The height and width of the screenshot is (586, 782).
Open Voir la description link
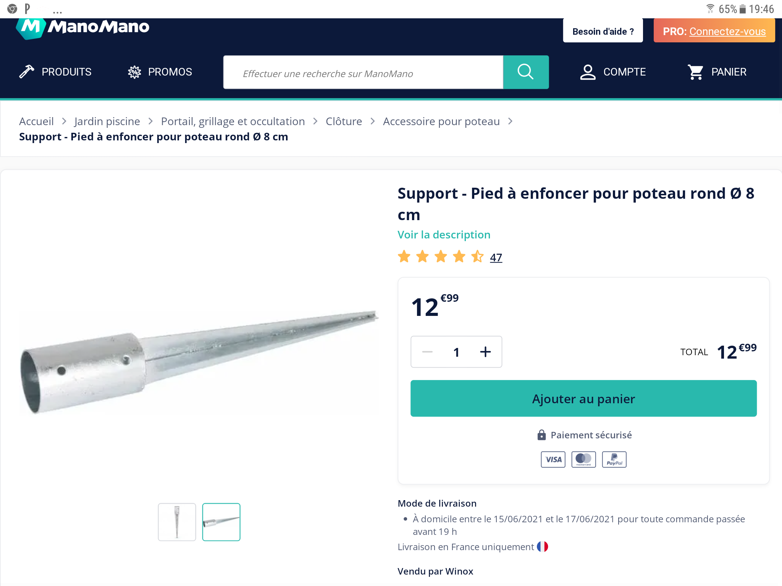(444, 235)
